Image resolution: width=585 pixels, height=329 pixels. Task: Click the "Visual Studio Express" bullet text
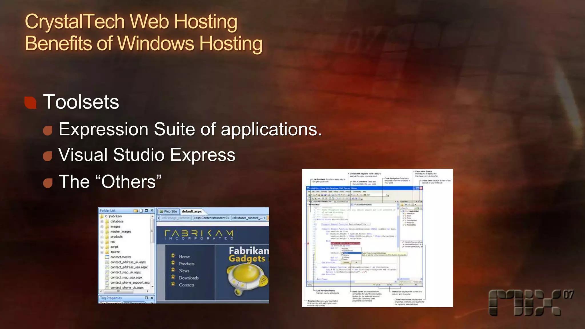point(147,155)
